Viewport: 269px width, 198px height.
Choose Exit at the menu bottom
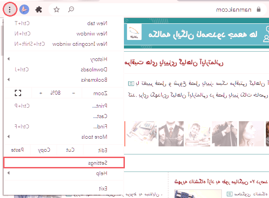point(63,189)
